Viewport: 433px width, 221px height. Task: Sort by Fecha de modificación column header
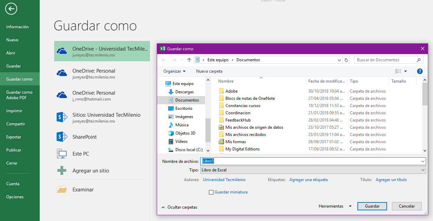click(327, 81)
